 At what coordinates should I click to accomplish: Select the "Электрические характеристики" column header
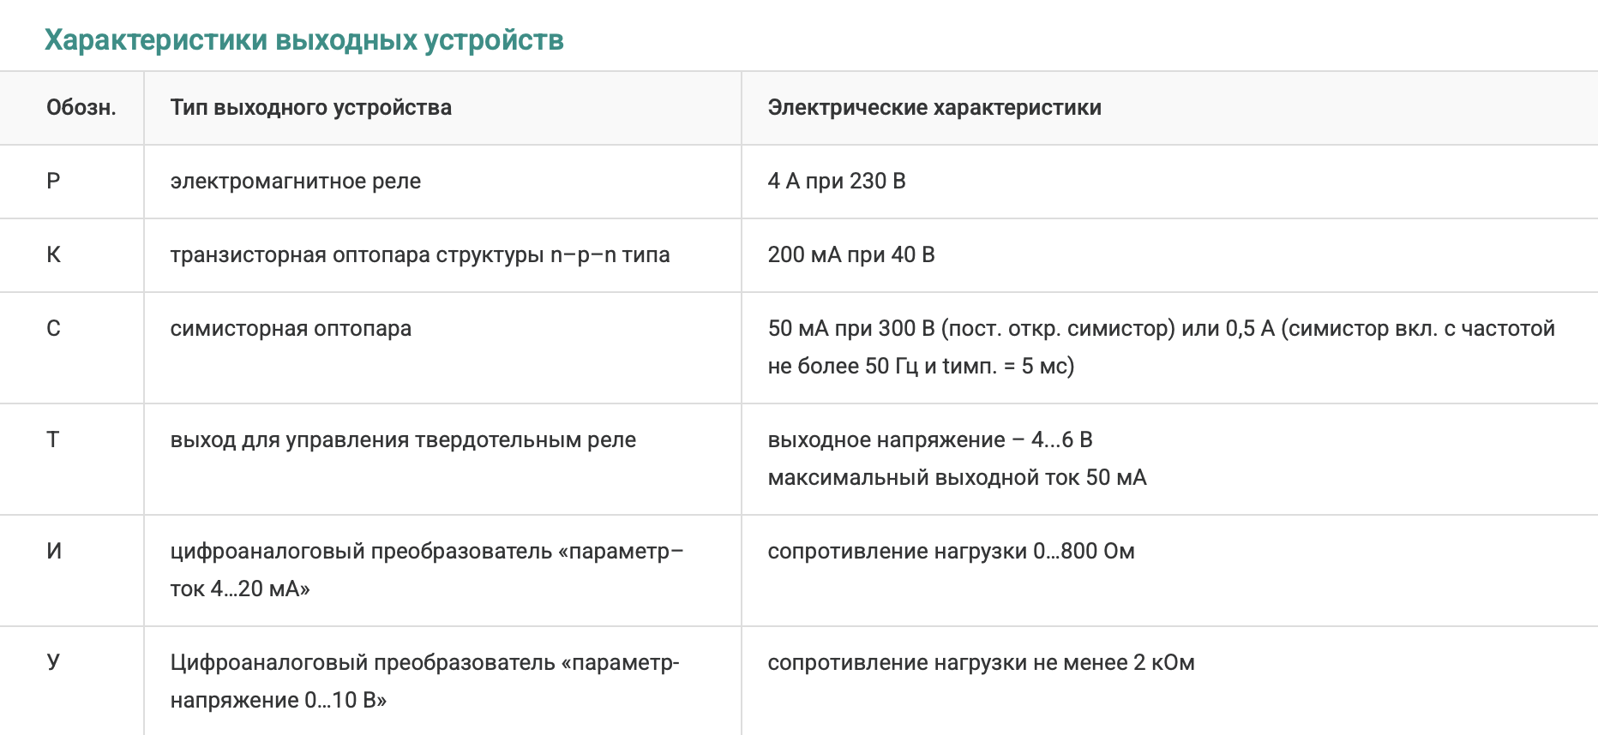pos(934,108)
